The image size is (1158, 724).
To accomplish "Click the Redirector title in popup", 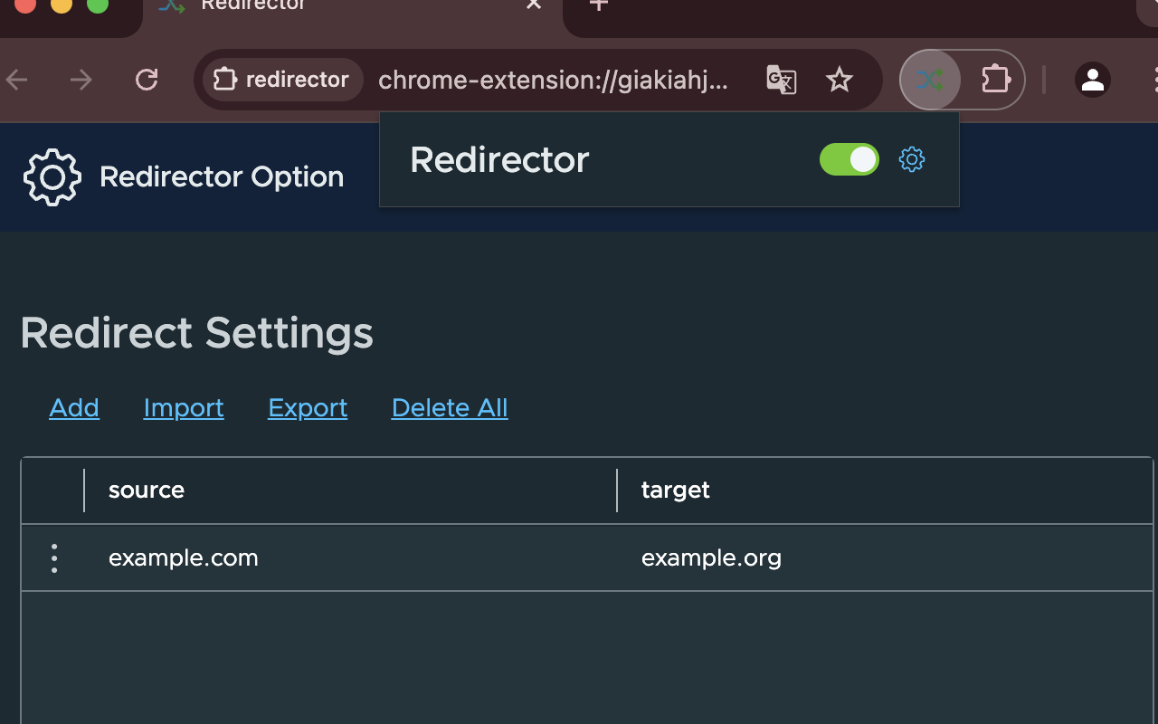I will point(499,160).
